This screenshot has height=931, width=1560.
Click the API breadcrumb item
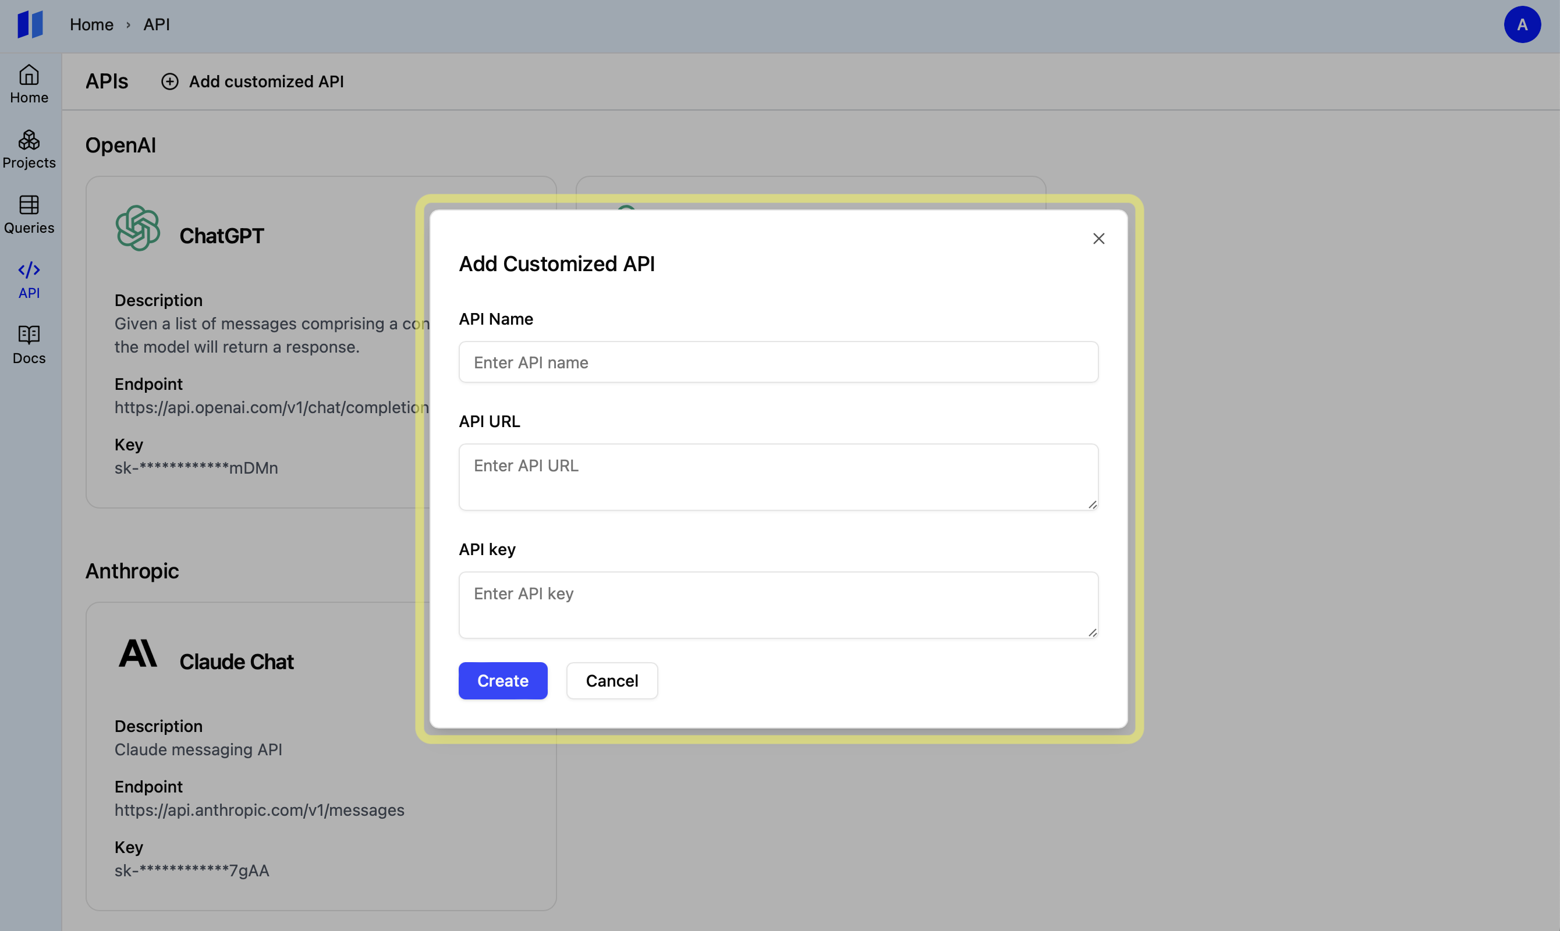[x=156, y=24]
